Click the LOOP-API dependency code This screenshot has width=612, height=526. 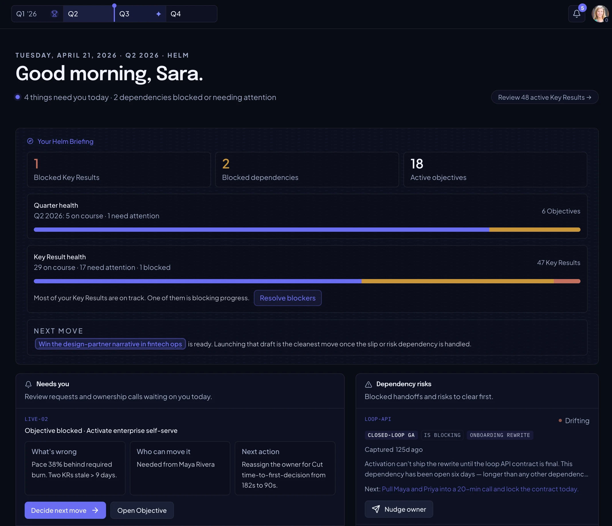point(378,419)
